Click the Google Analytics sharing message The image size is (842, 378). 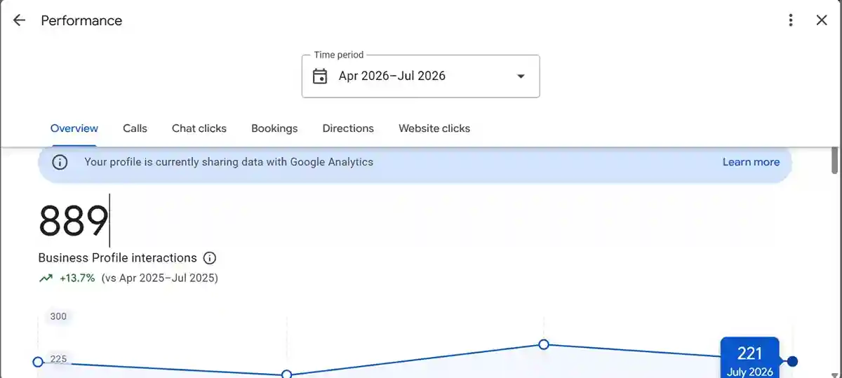(229, 162)
